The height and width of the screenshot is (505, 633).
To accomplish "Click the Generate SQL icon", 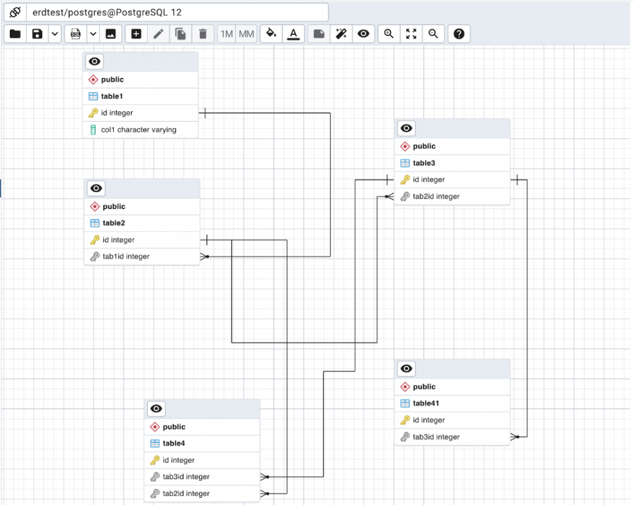I will pos(76,34).
